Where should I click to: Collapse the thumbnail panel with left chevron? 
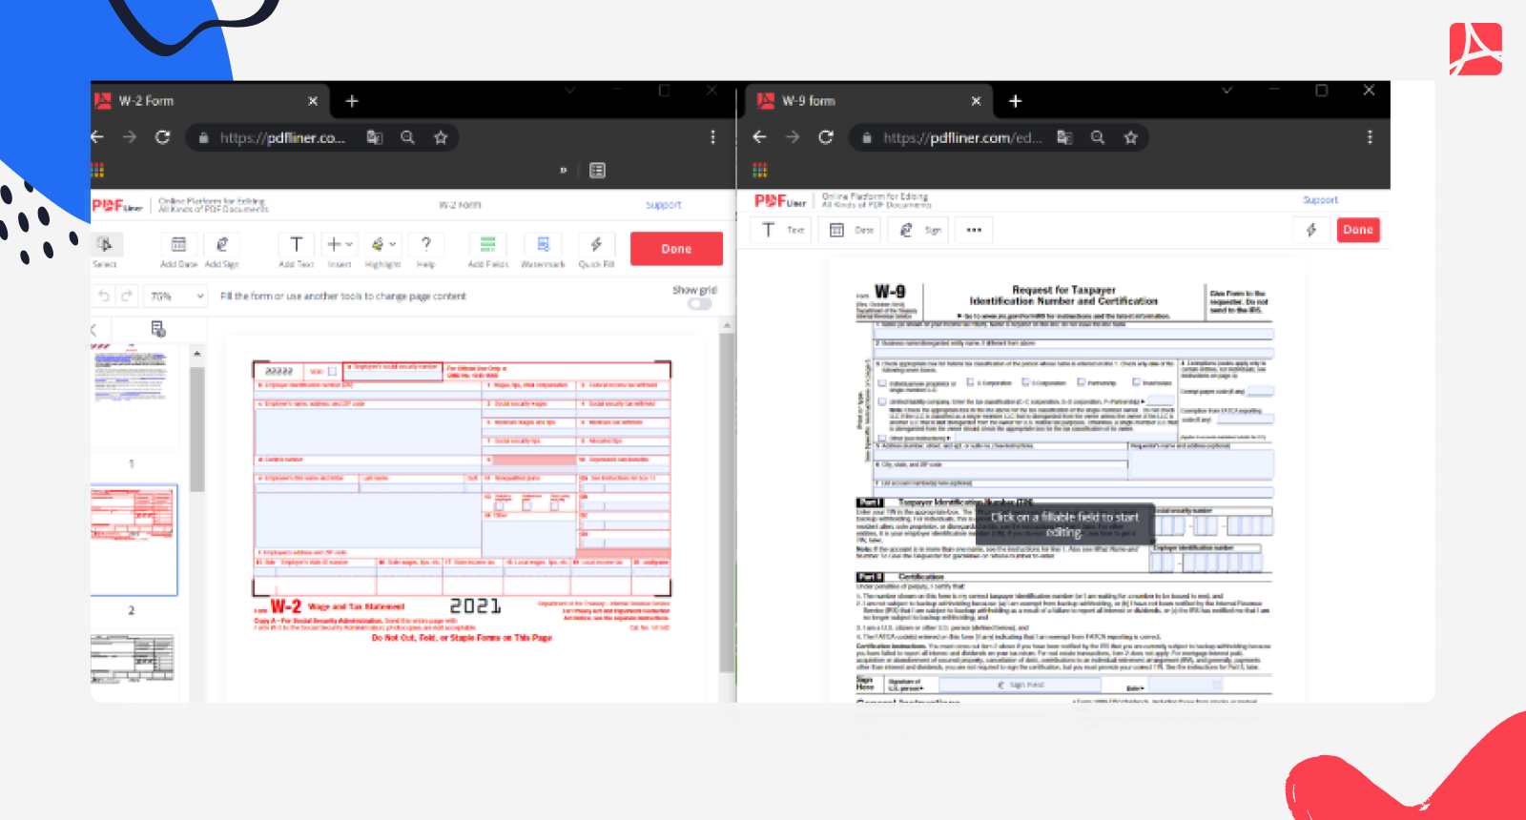click(94, 330)
